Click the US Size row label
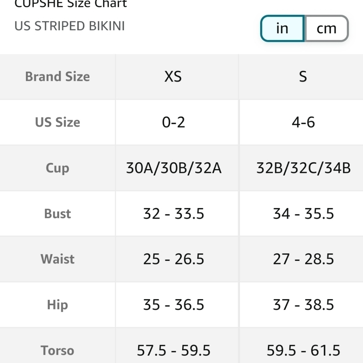 [x=57, y=122]
